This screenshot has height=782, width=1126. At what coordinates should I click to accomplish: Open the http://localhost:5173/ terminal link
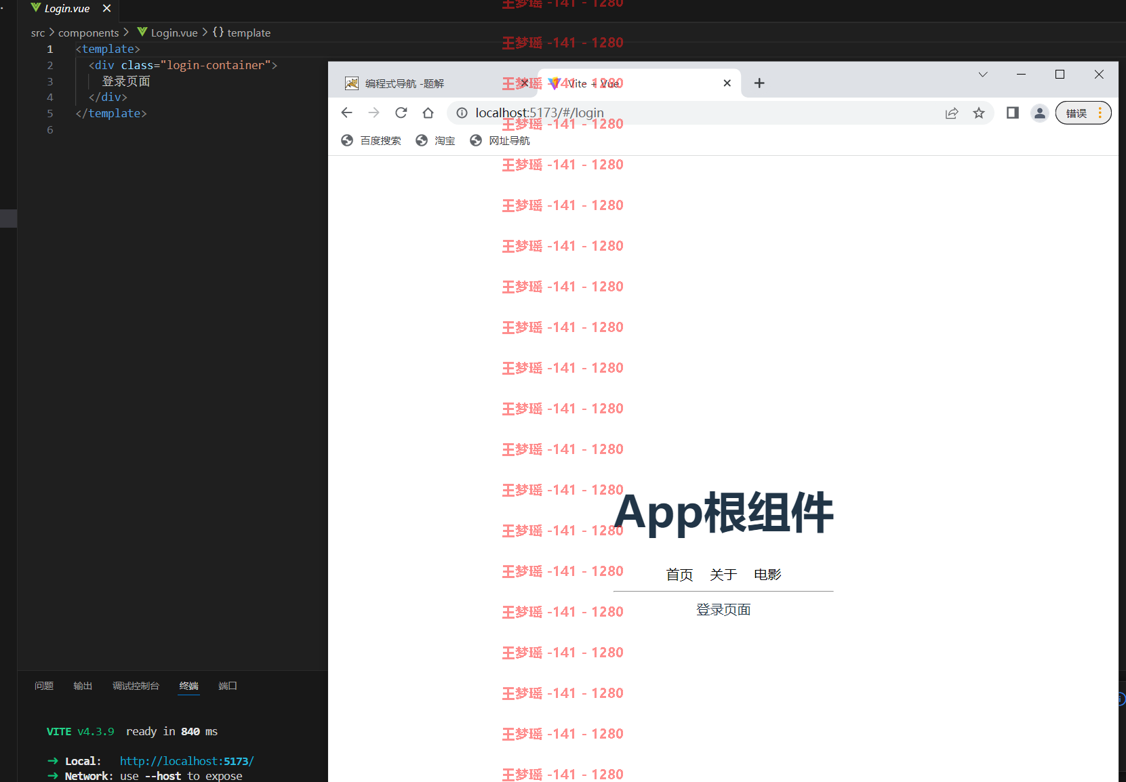[186, 761]
